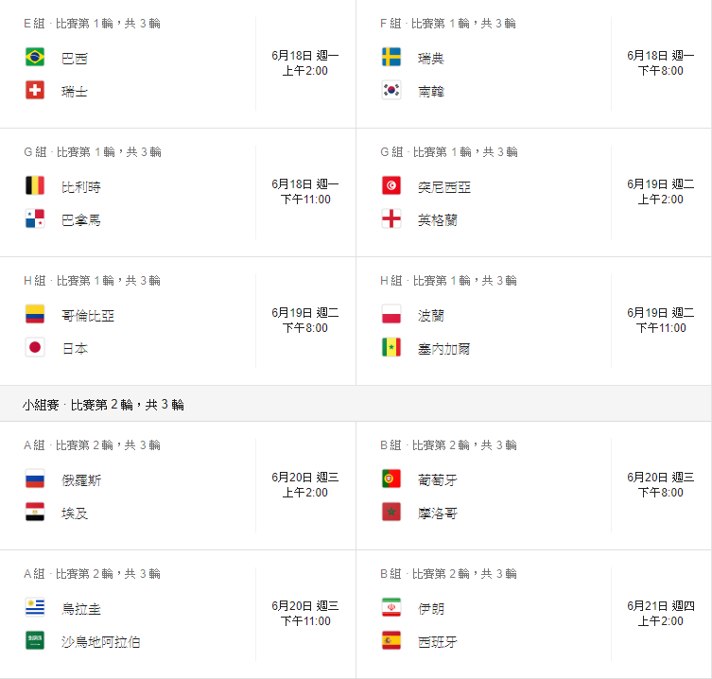Image resolution: width=712 pixels, height=679 pixels.
Task: Click the Japan flag icon
Action: (x=35, y=348)
